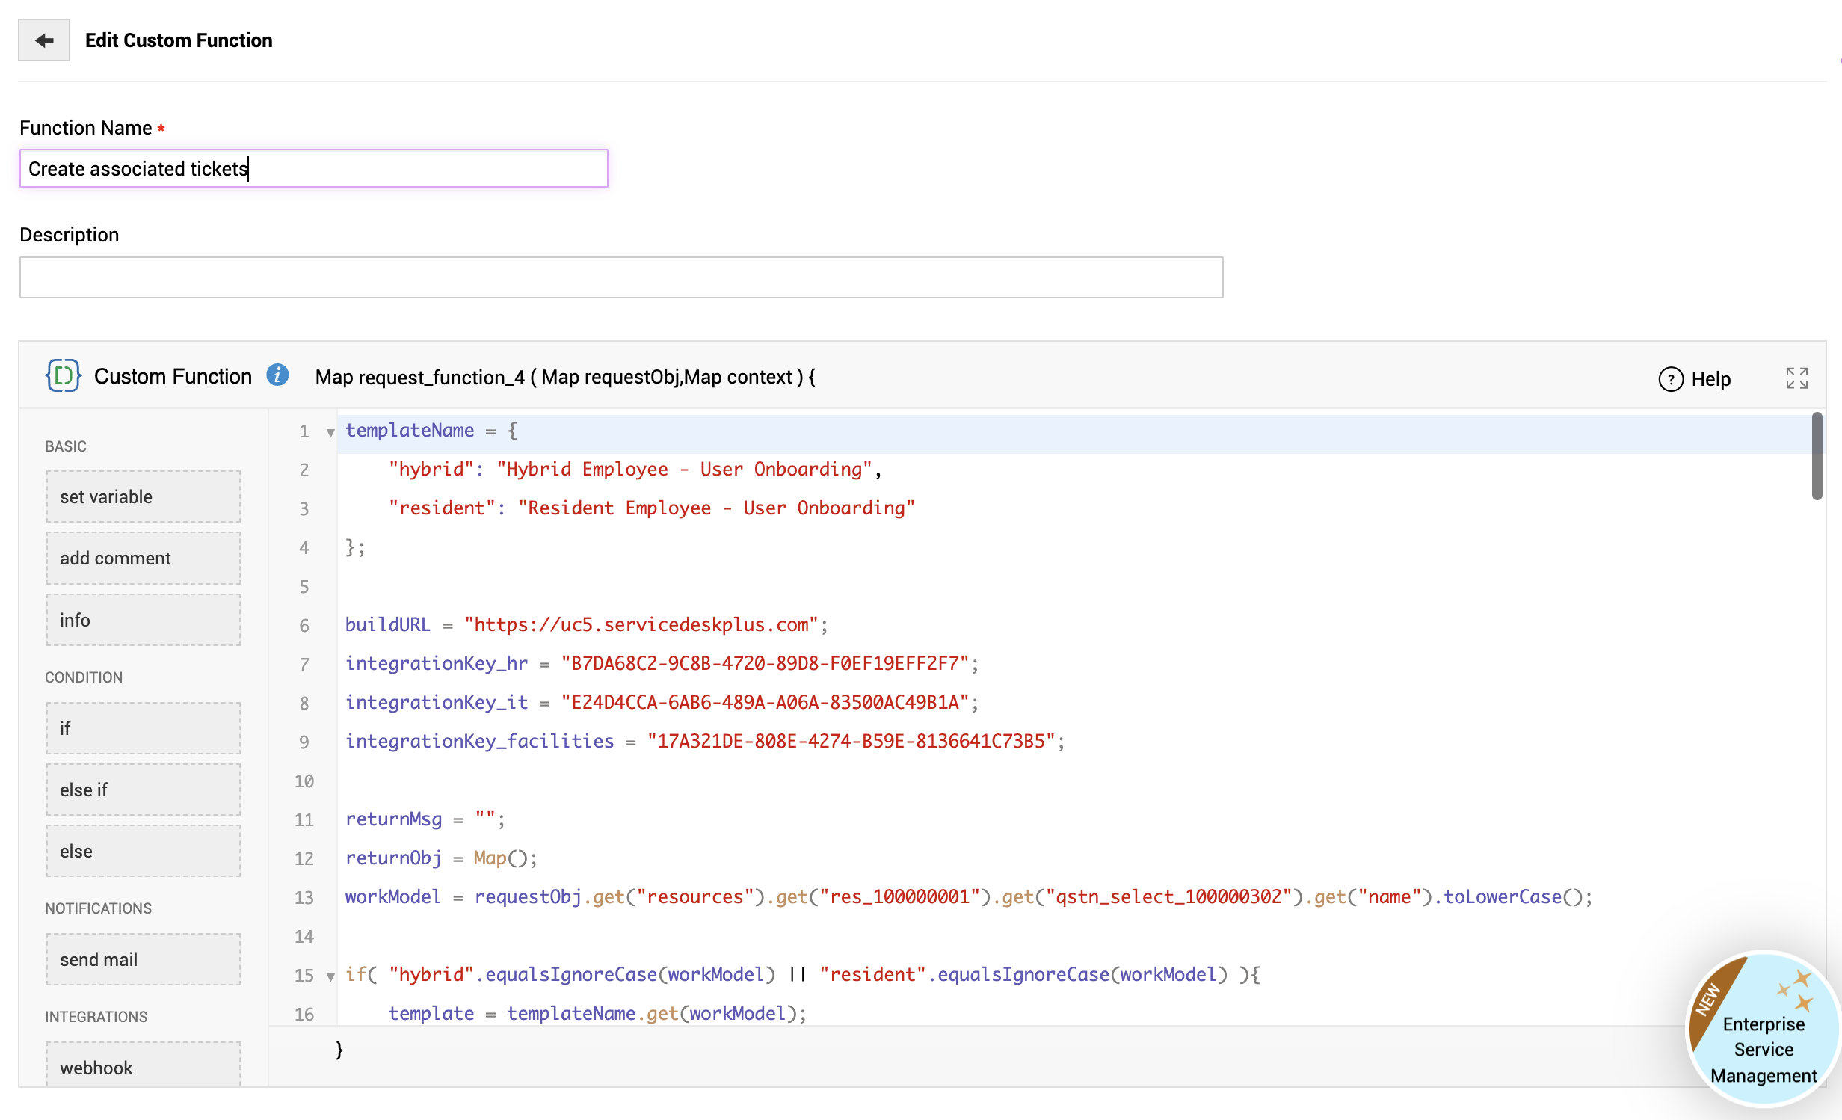Select the 'else' condition block
This screenshot has height=1120, width=1842.
(x=143, y=851)
